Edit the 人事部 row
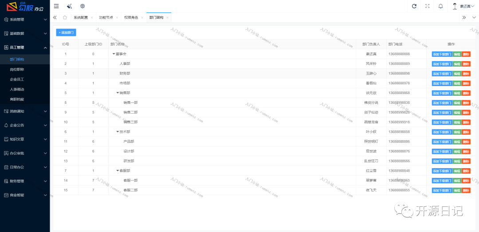 (457, 64)
